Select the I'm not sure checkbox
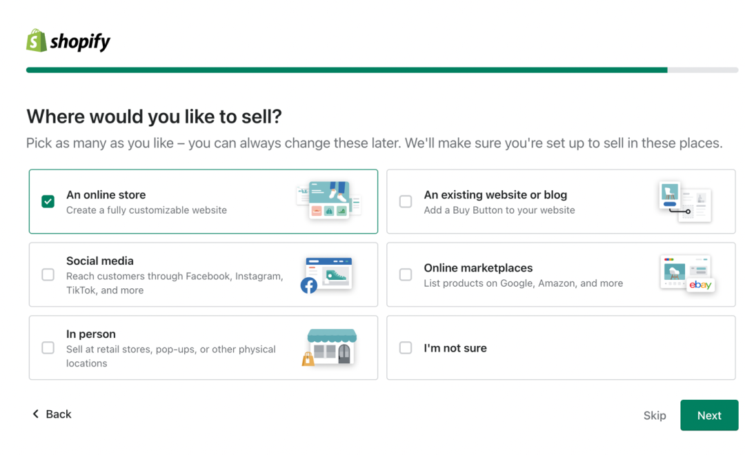The height and width of the screenshot is (455, 745). 406,347
